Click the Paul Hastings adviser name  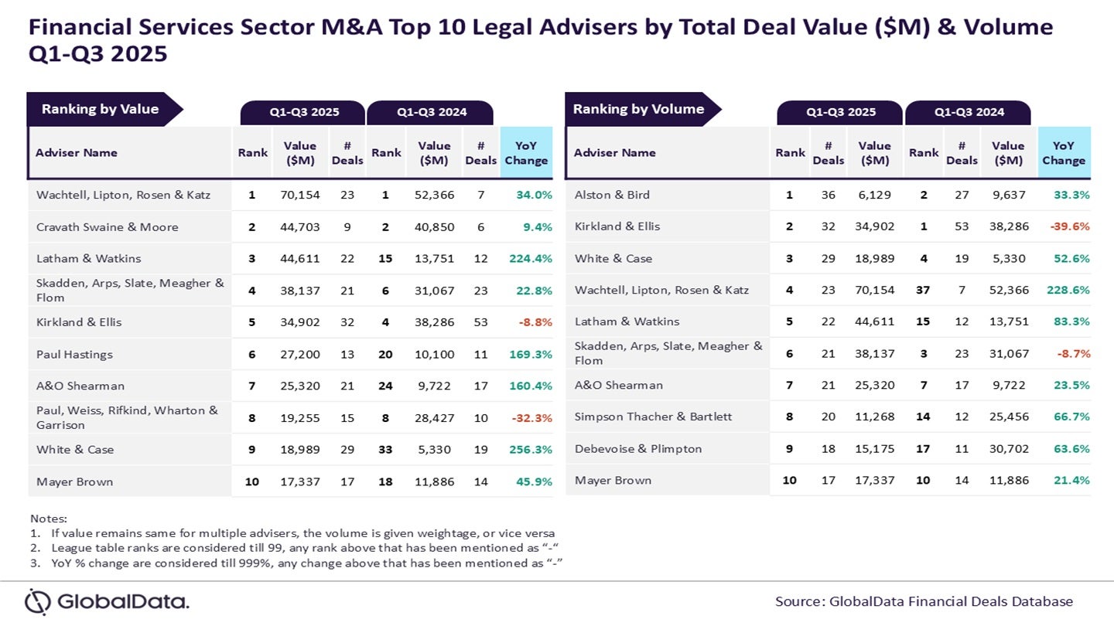click(74, 354)
